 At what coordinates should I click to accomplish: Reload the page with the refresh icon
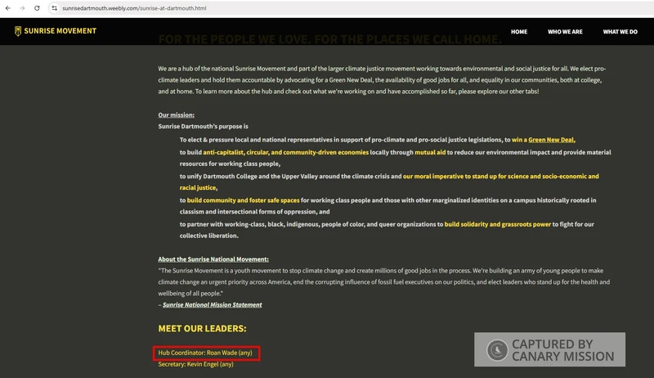[x=37, y=8]
